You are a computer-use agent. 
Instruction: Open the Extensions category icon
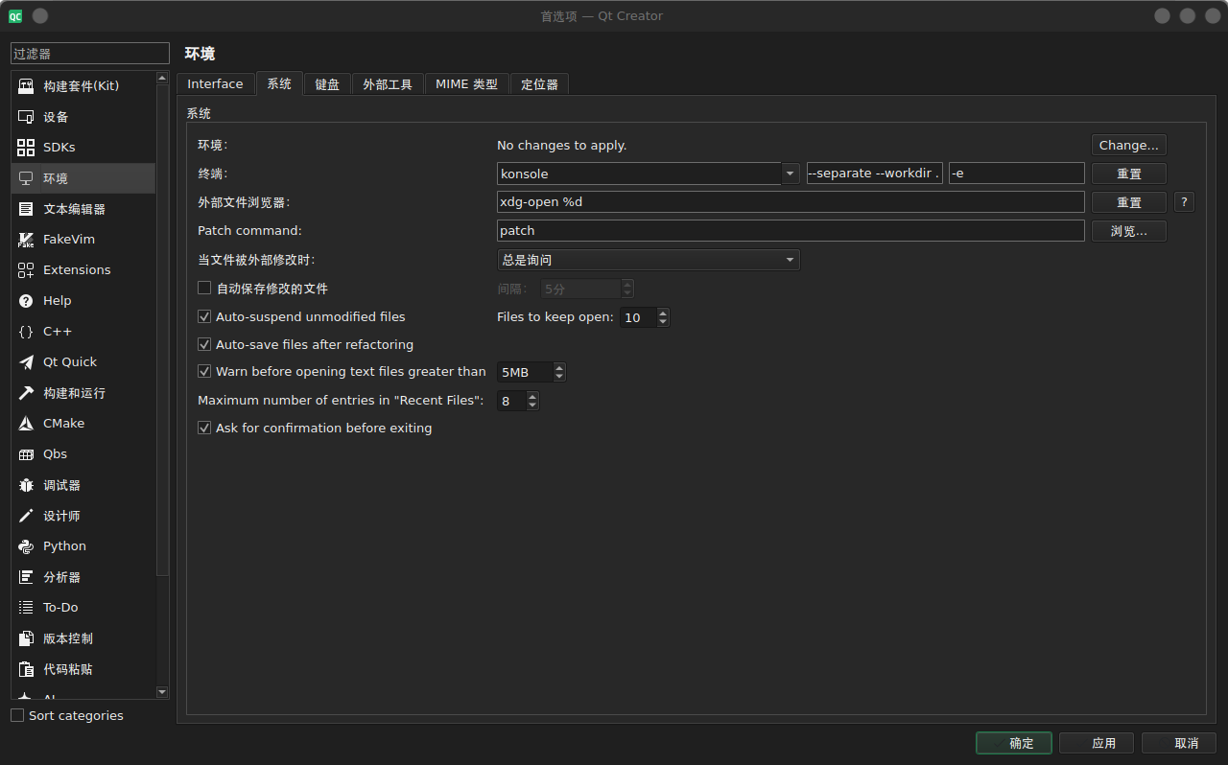tap(26, 270)
